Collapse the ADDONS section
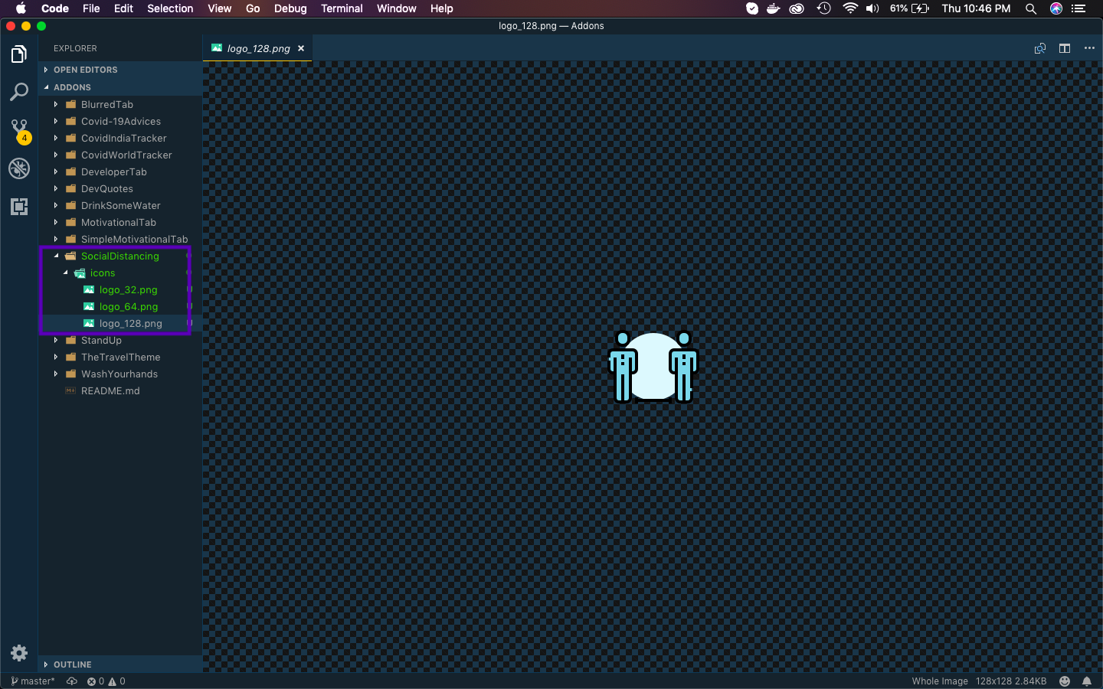This screenshot has height=689, width=1103. coord(120,87)
